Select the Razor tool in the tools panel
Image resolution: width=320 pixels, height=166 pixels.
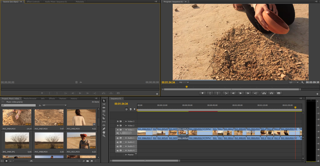coord(104,118)
